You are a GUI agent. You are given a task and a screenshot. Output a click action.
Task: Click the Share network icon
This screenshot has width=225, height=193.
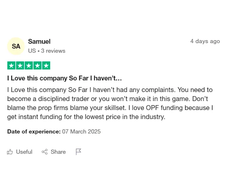[45, 152]
